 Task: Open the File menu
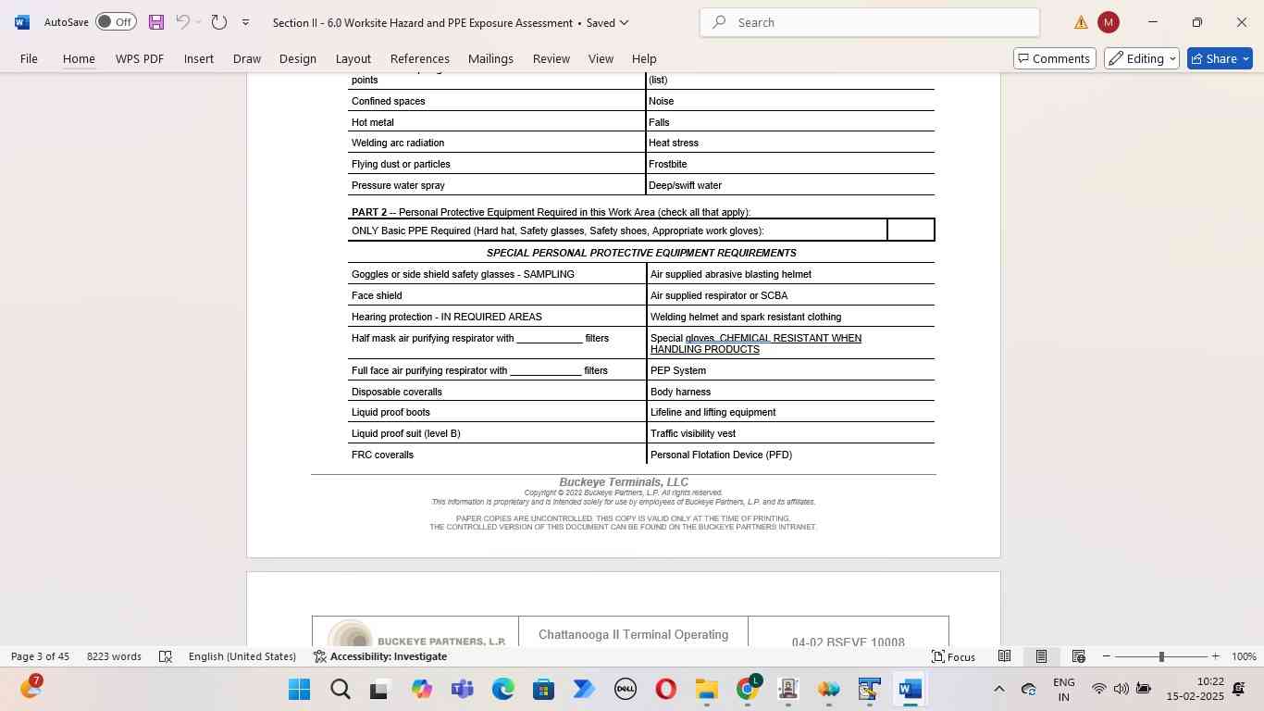(29, 58)
